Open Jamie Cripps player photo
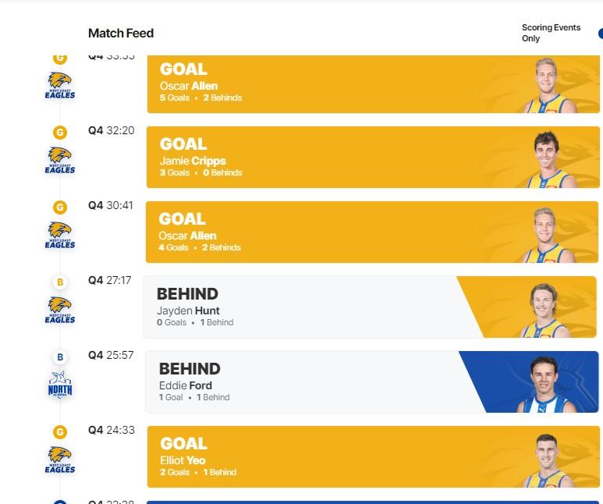603x504 pixels. [549, 160]
